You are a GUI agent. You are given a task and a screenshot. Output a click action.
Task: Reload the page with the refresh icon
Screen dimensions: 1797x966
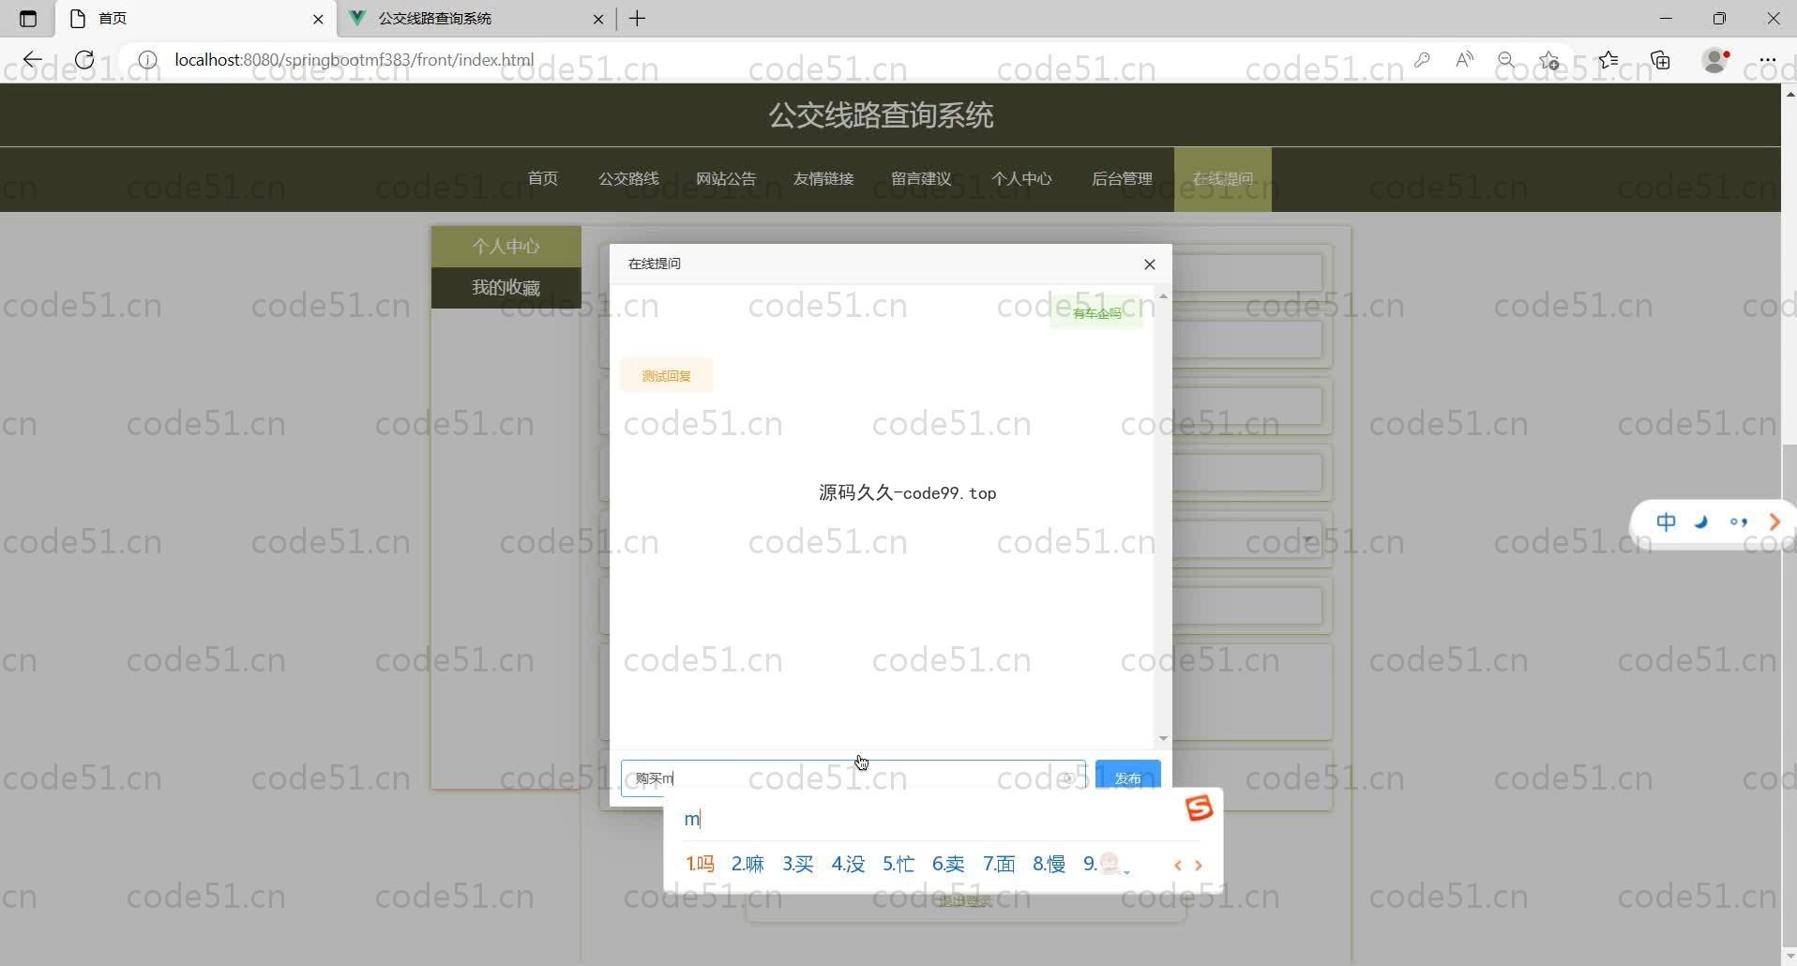pos(84,60)
